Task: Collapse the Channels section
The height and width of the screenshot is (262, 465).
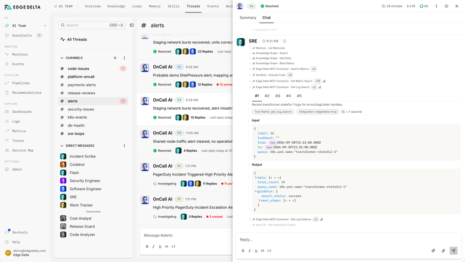Action: pyautogui.click(x=61, y=58)
